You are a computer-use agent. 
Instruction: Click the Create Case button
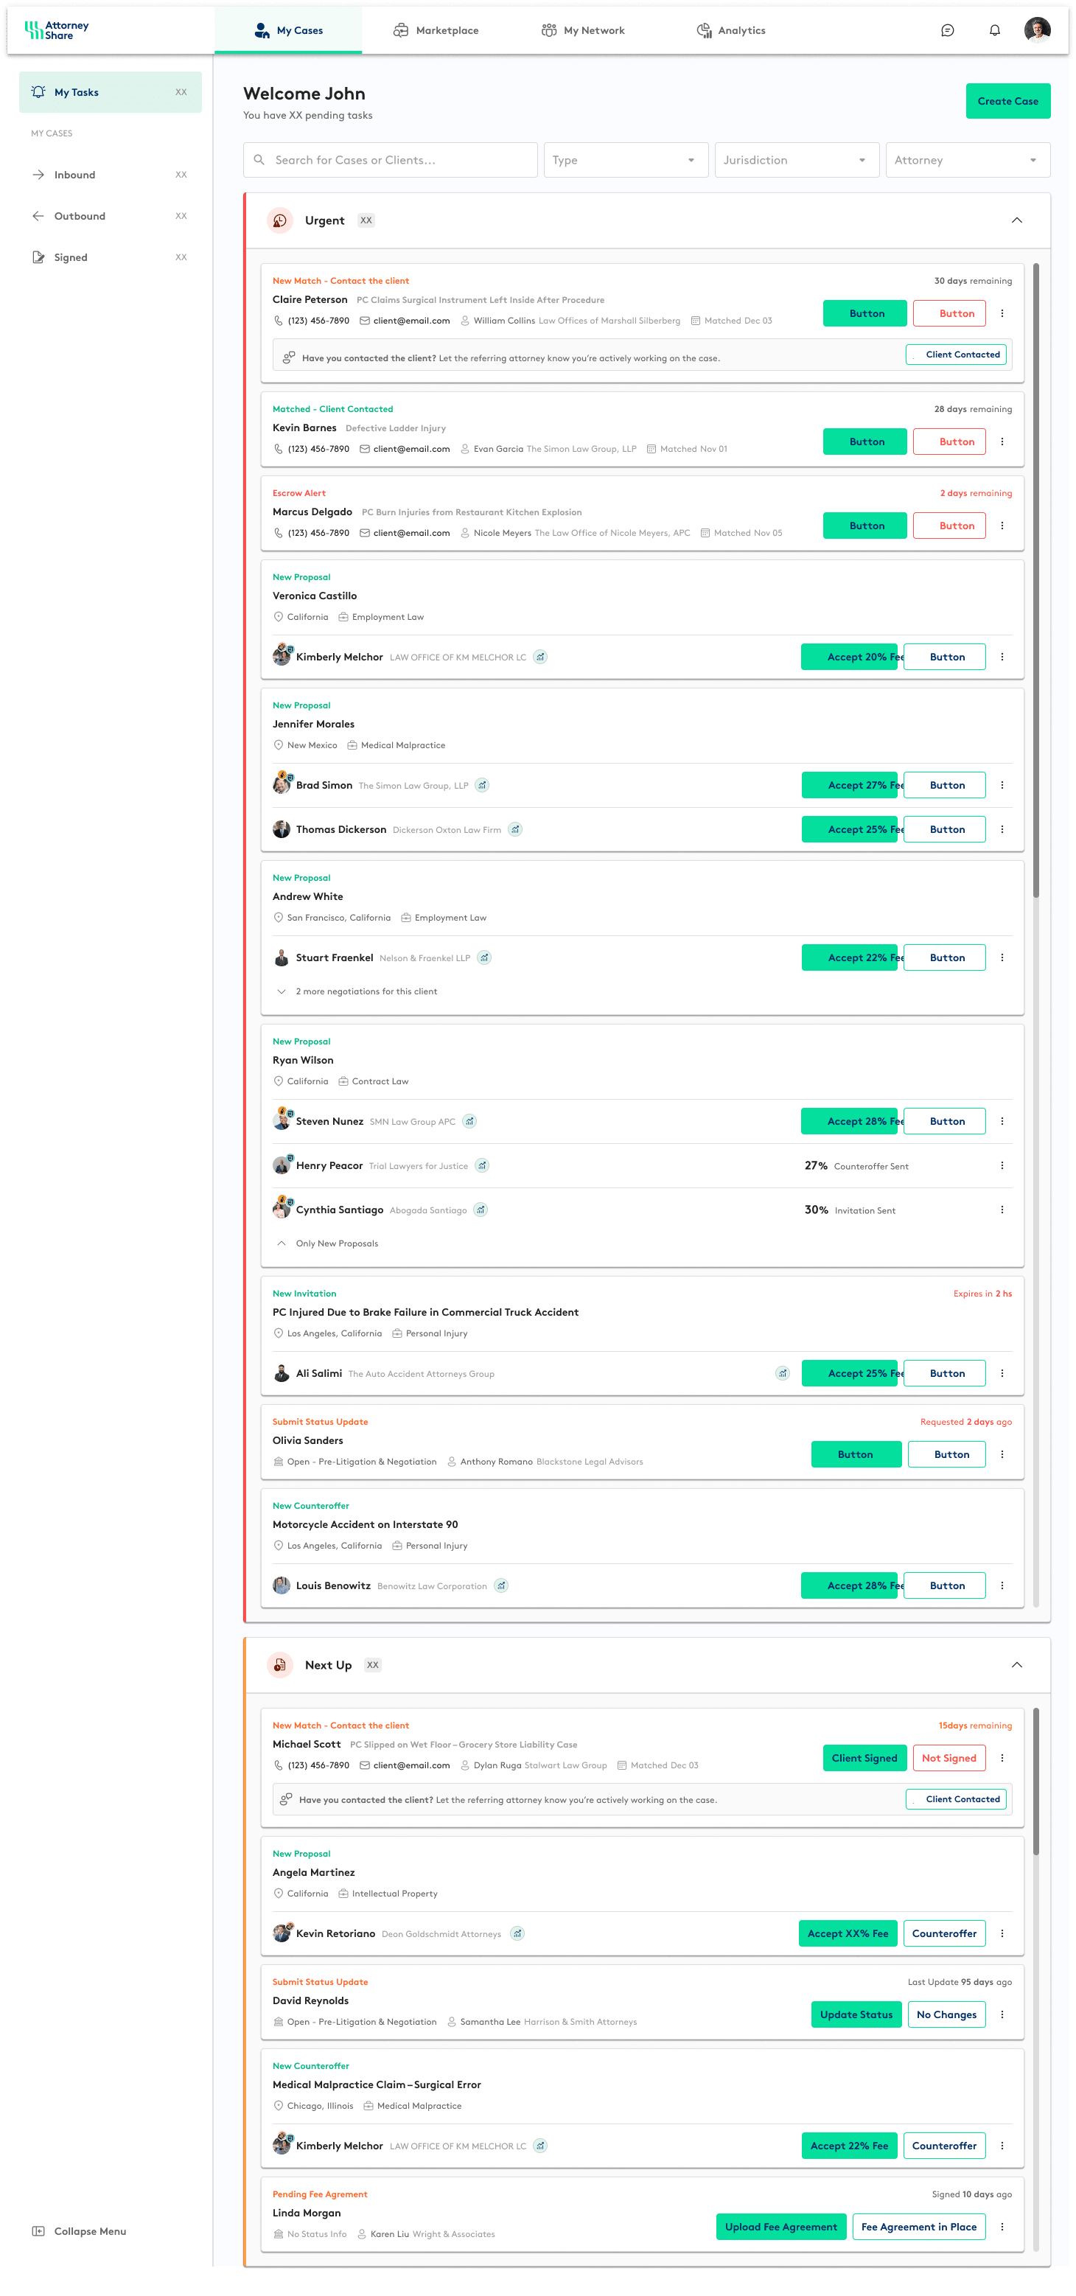1007,101
